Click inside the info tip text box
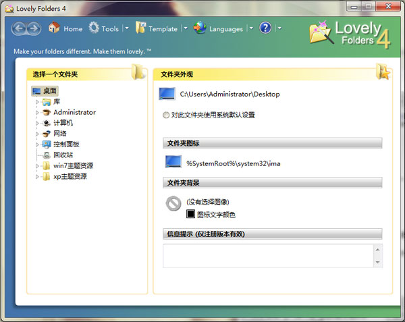 pos(268,256)
